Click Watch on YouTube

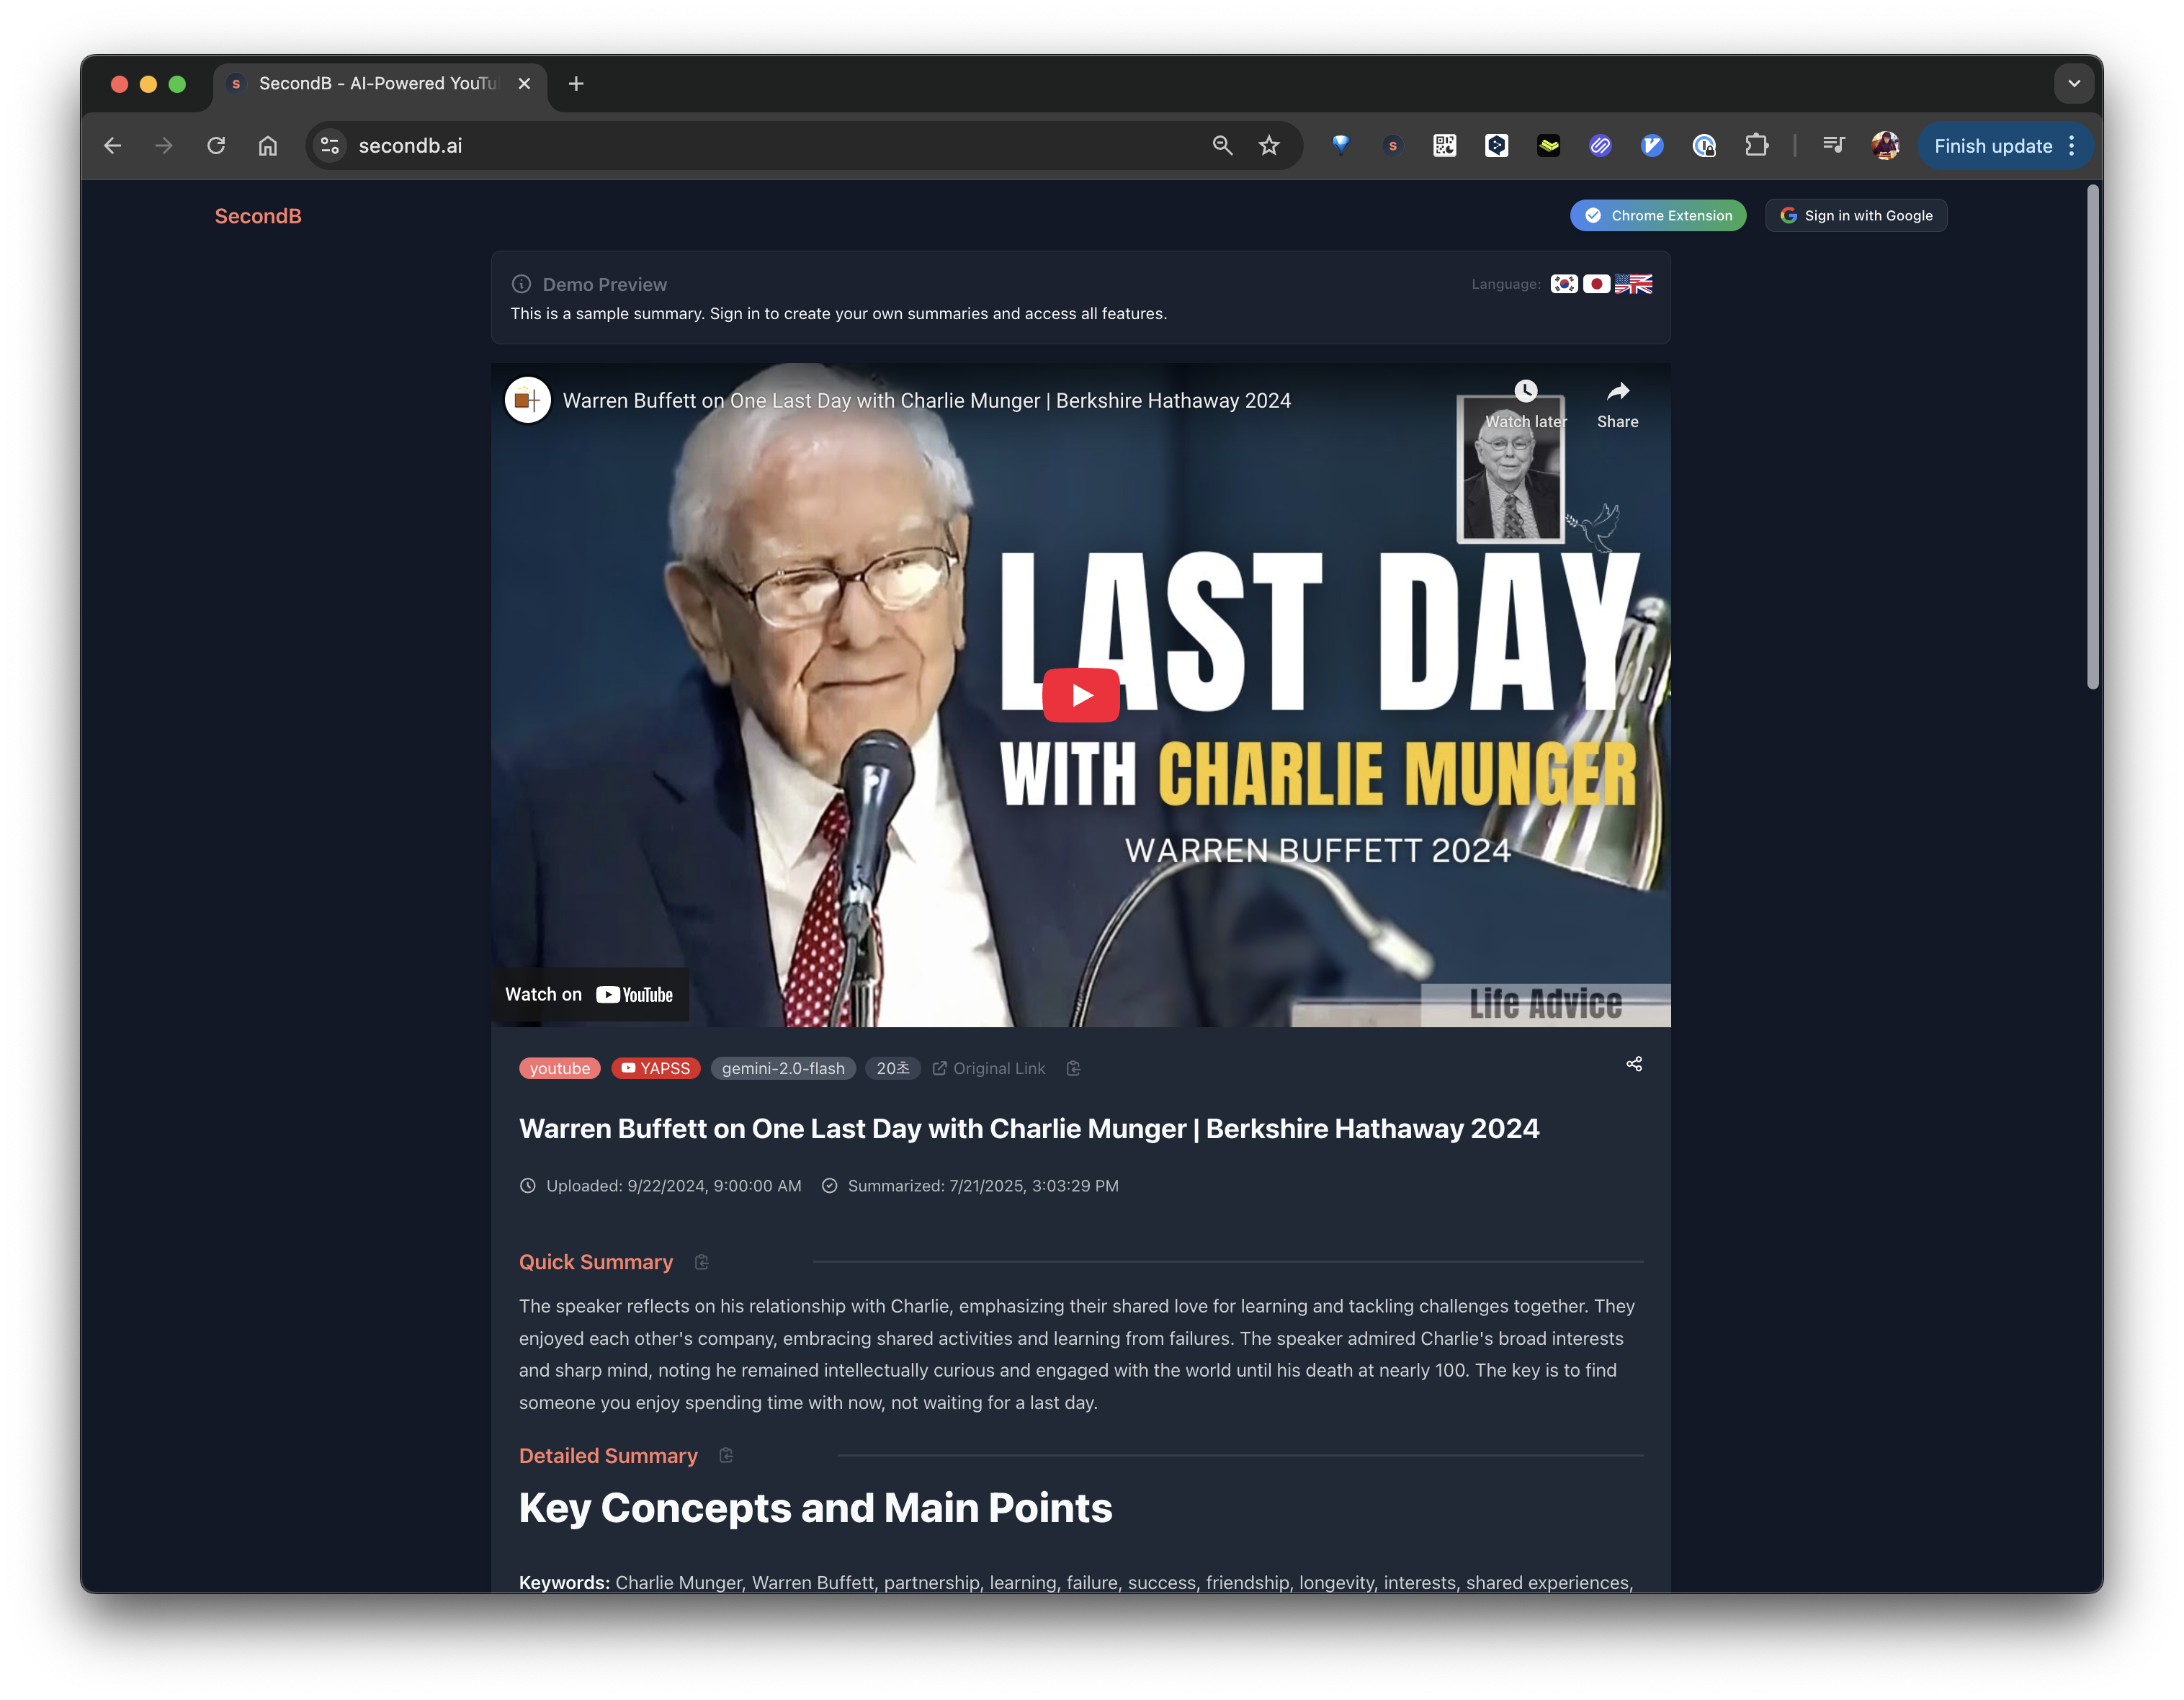pos(589,994)
